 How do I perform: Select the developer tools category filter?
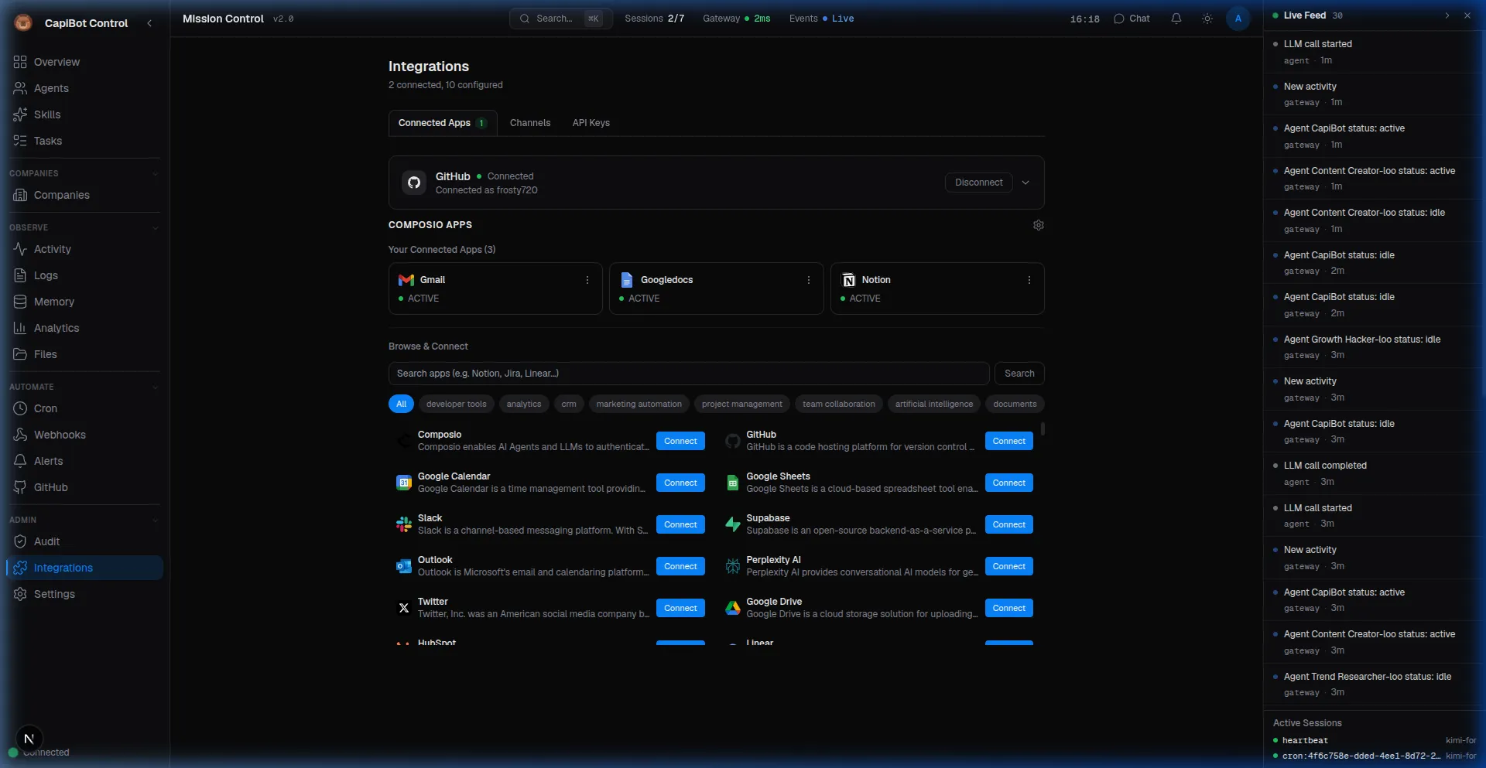coord(456,404)
